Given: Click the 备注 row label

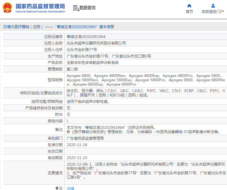Looking at the screenshot, I should pos(59,129).
